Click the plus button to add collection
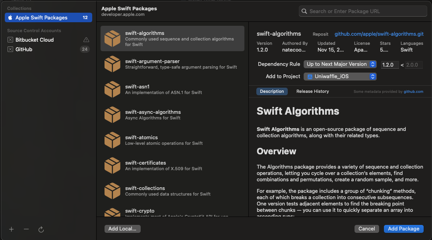Image resolution: width=432 pixels, height=240 pixels. coord(11,229)
